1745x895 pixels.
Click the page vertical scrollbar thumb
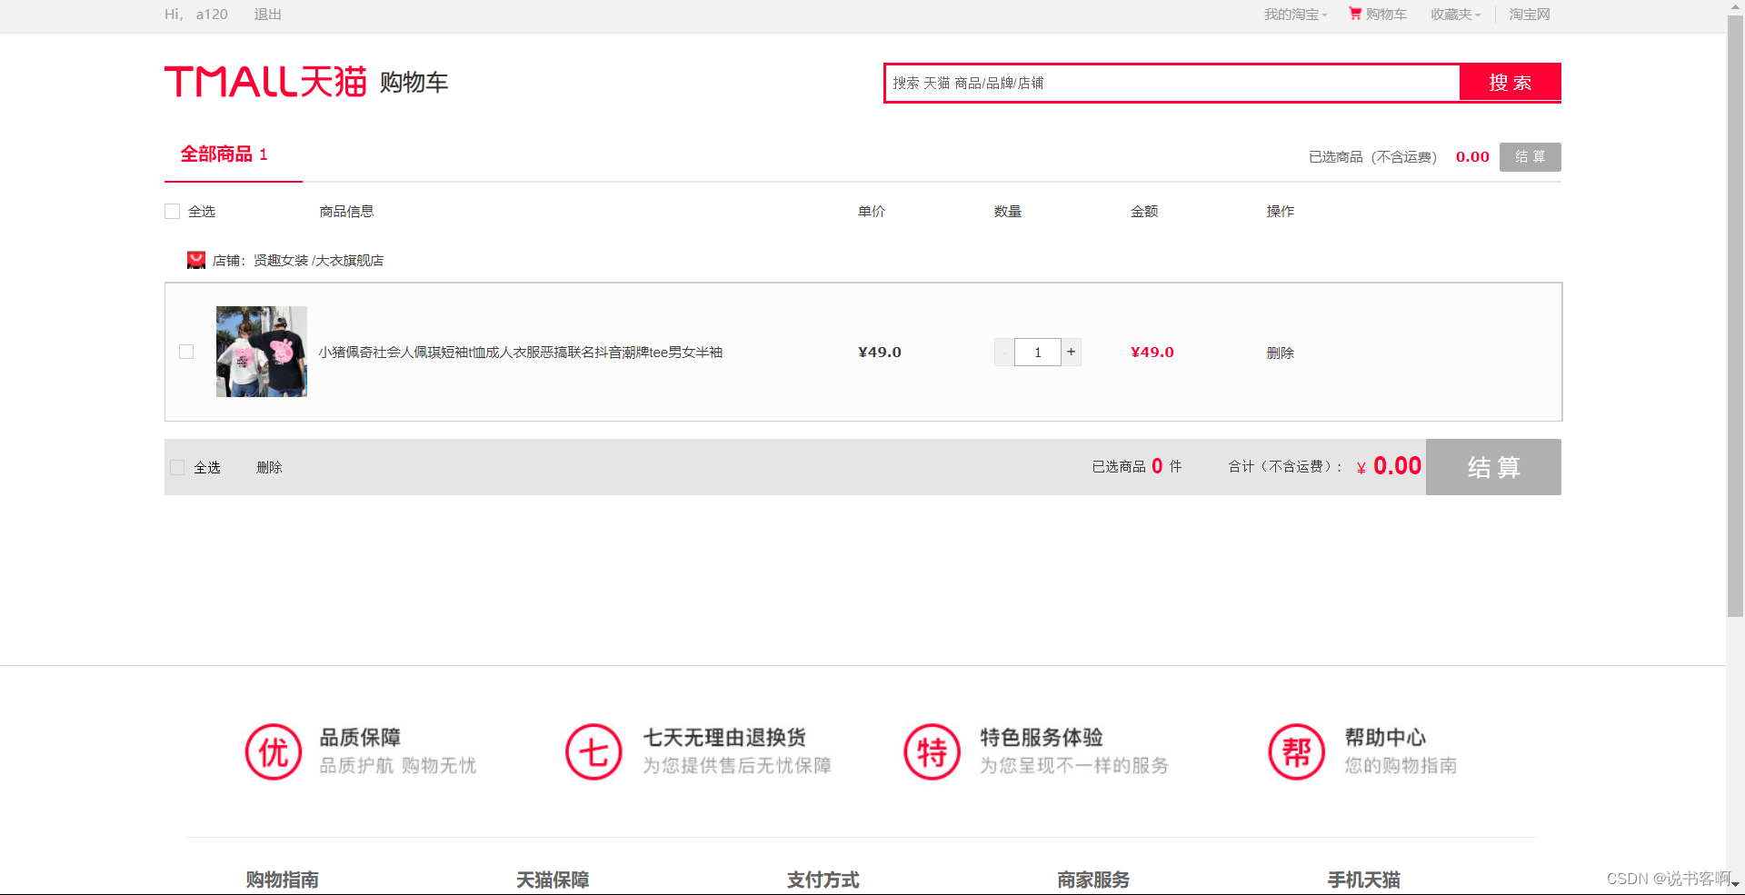[1735, 316]
